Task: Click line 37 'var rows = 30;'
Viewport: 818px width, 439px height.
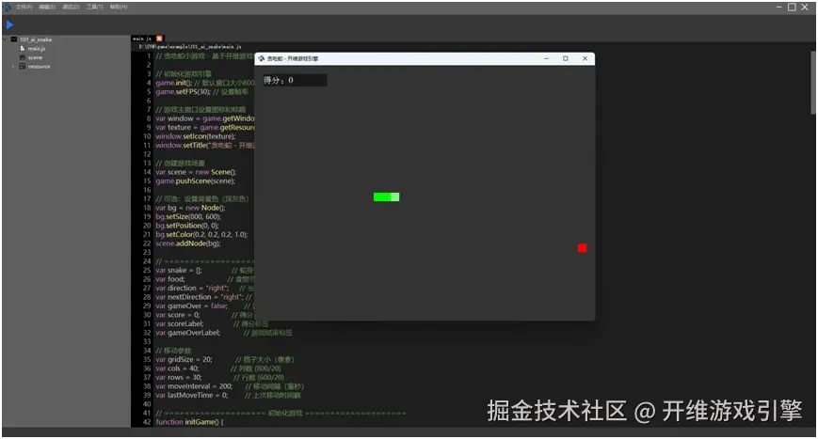Action: point(179,377)
